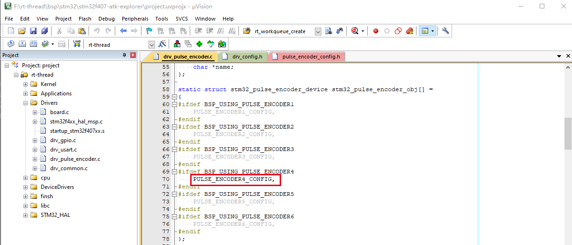
Task: Toggle bookmark on the current line
Action: 149,31
